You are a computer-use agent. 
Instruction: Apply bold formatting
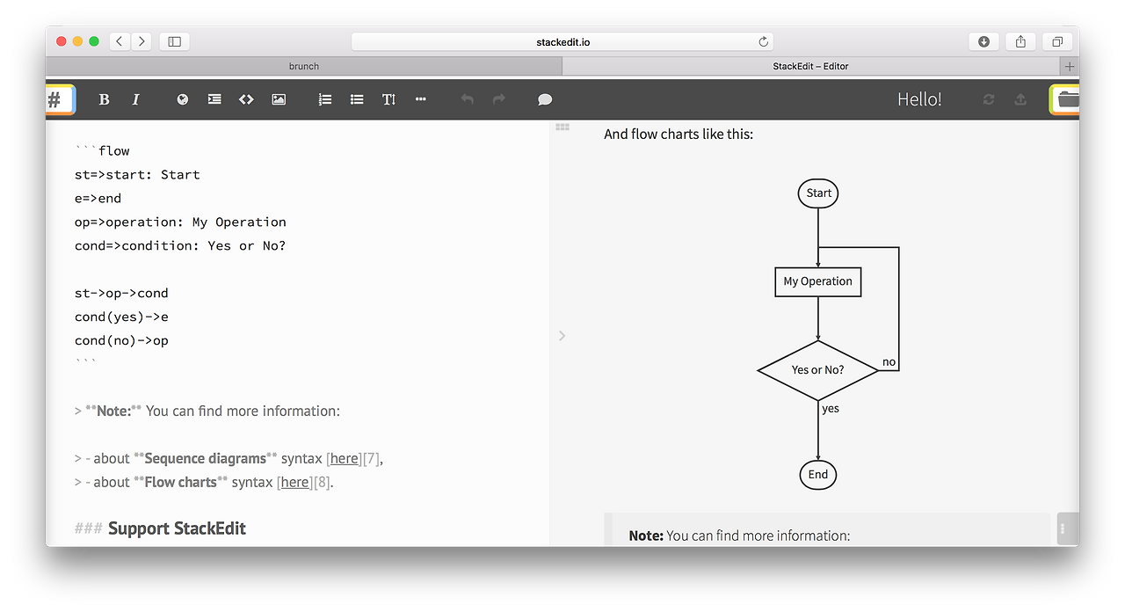point(104,99)
